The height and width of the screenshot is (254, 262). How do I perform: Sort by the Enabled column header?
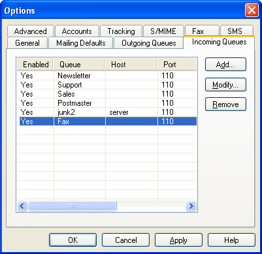(x=35, y=65)
